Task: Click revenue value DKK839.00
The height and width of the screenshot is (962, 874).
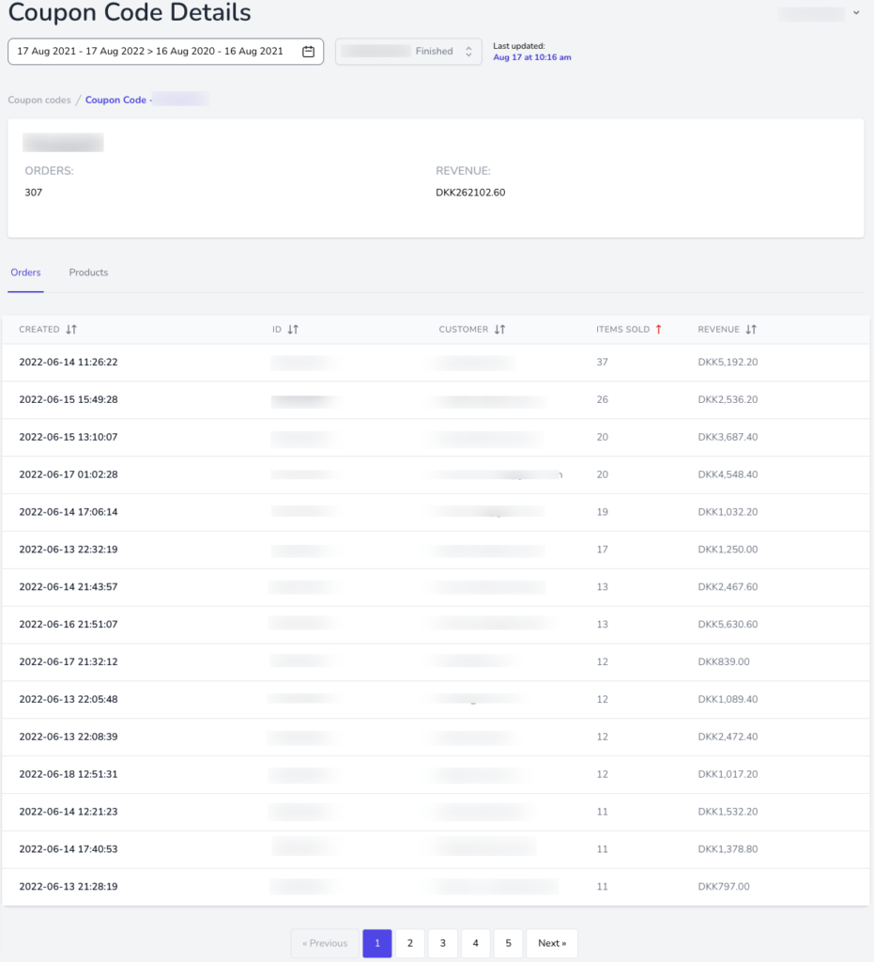Action: (724, 662)
